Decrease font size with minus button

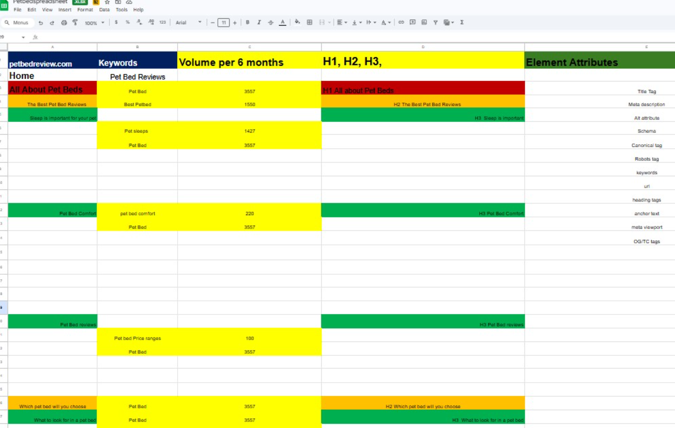coord(212,22)
